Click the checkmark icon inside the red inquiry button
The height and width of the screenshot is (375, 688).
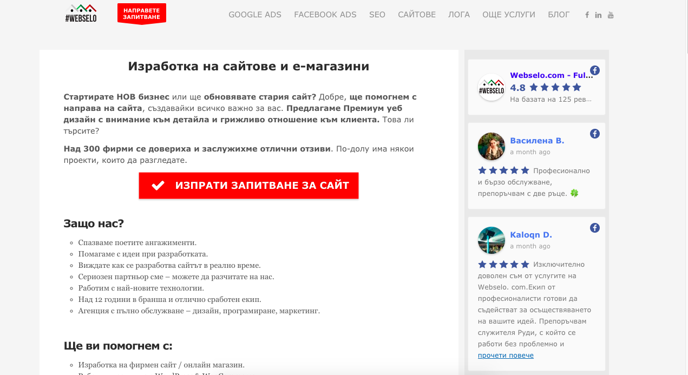[158, 185]
